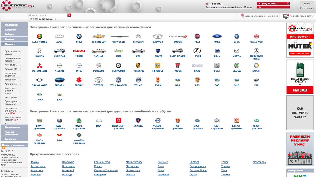316x177 pixels.
Task: Open "Автохимия" sidebar menu item
Action: click(x=10, y=80)
